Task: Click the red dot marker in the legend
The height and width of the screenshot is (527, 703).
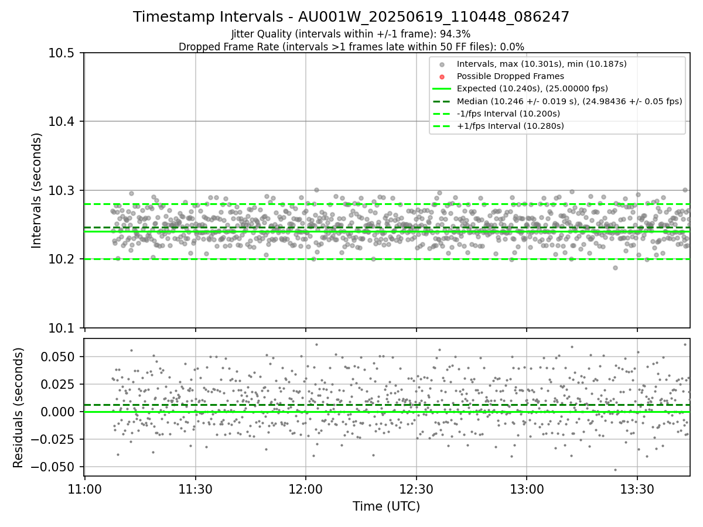Action: click(442, 77)
